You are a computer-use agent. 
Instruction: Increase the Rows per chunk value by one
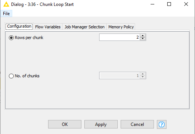click(x=143, y=36)
